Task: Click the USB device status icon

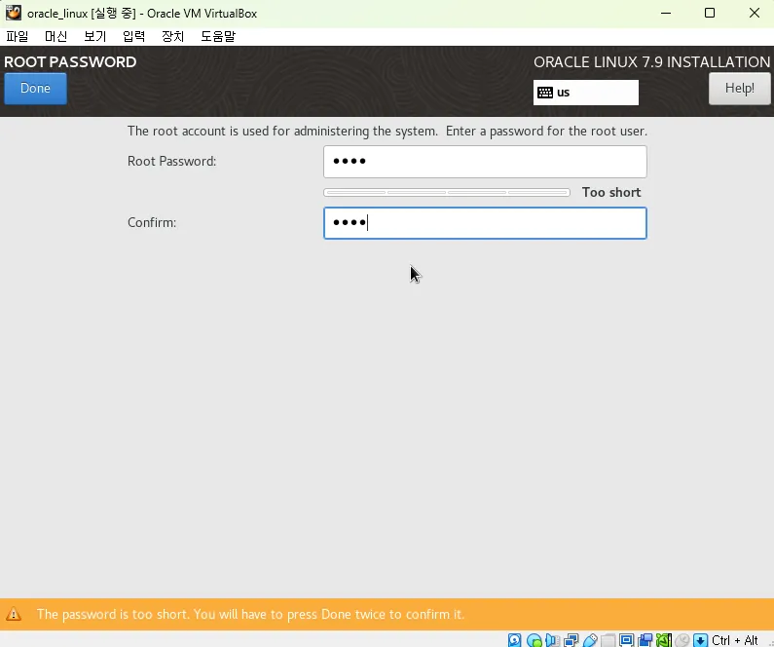Action: point(590,640)
